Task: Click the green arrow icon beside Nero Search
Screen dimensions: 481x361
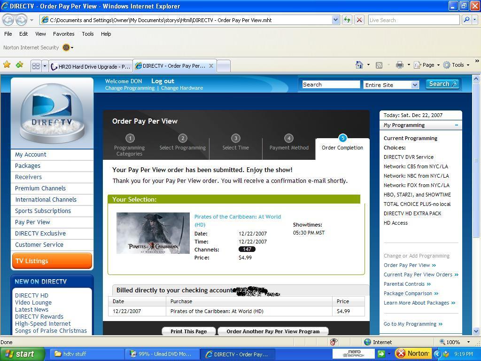Action: (381, 354)
